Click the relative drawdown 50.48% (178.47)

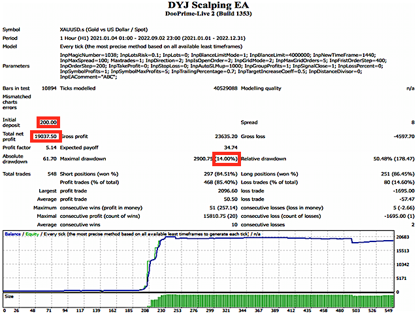click(x=394, y=159)
